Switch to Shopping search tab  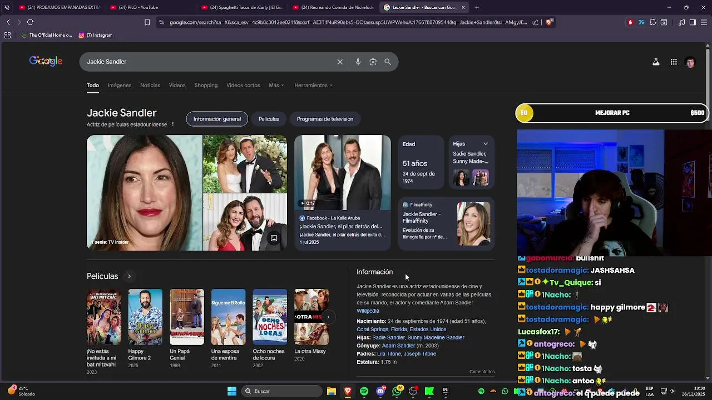[x=206, y=85]
